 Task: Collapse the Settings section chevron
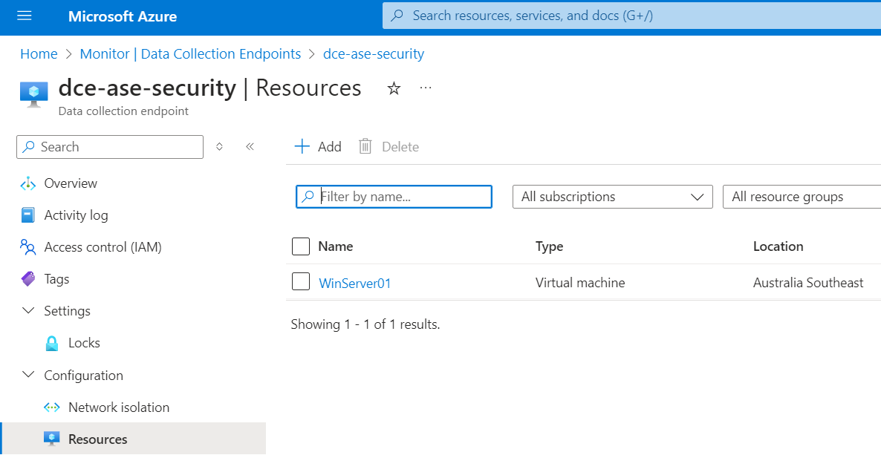[x=28, y=311]
